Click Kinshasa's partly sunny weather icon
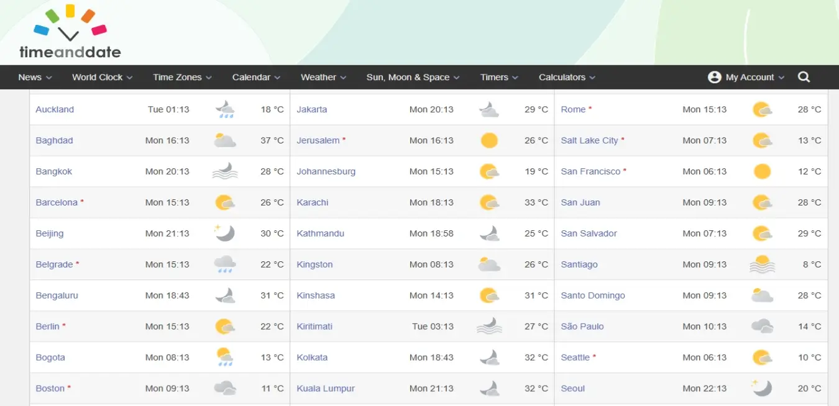 coord(490,295)
